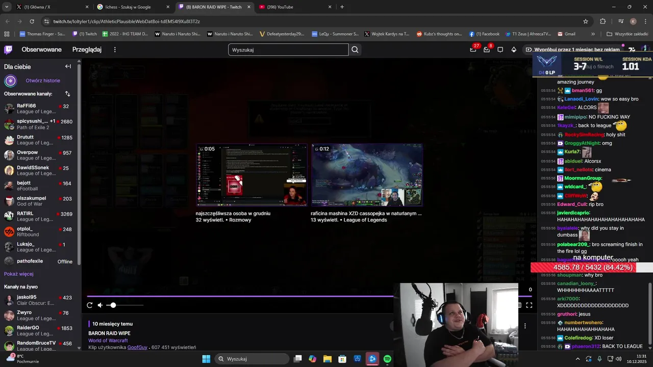This screenshot has height=367, width=653.
Task: Open Drututt channel in sidebar
Action: 38,140
